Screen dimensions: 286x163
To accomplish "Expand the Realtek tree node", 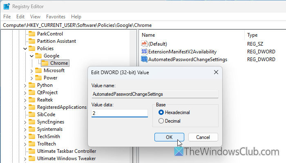I will click(25, 100).
